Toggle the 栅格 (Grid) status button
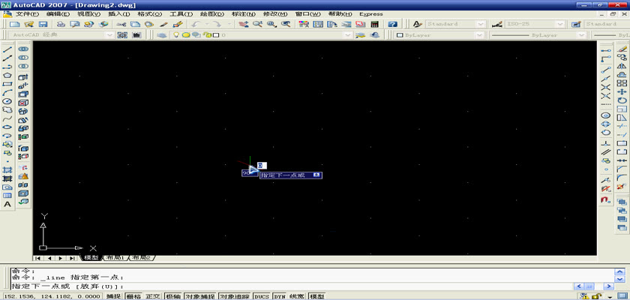 (x=133, y=296)
